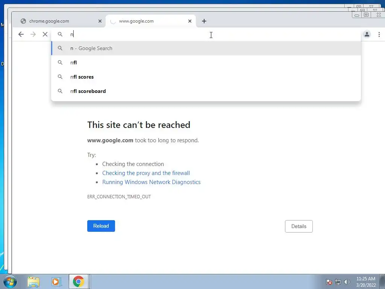Viewport: 385px width, 289px height.
Task: Select the www.google.com tab
Action: (151, 21)
